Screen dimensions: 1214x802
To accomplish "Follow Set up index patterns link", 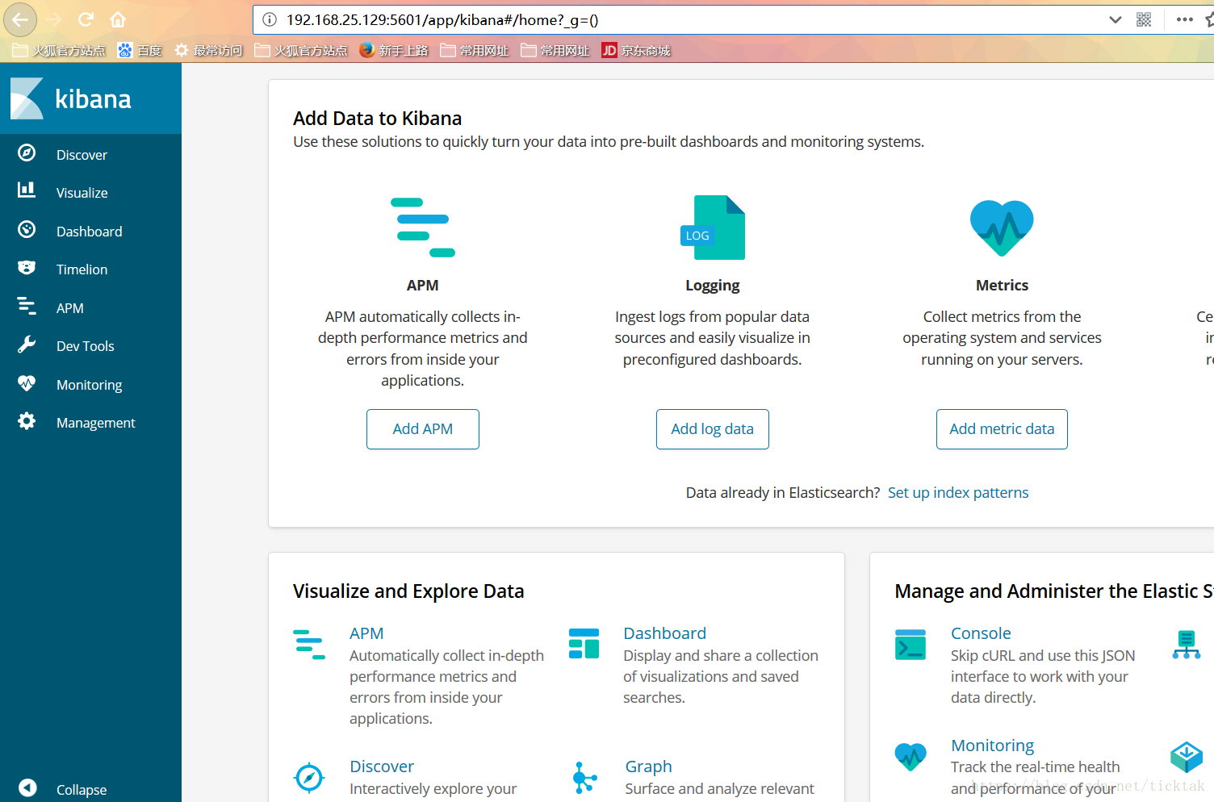I will 958,493.
